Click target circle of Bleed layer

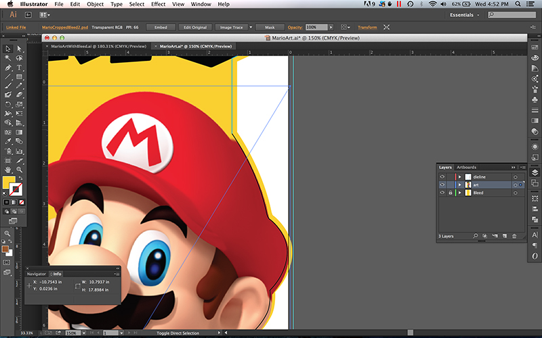coord(516,193)
